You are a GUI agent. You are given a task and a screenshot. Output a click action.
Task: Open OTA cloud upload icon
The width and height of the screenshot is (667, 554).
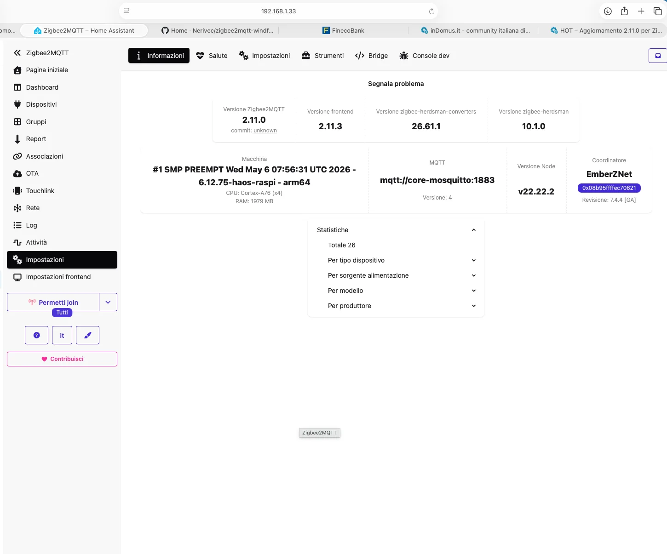[x=17, y=173]
